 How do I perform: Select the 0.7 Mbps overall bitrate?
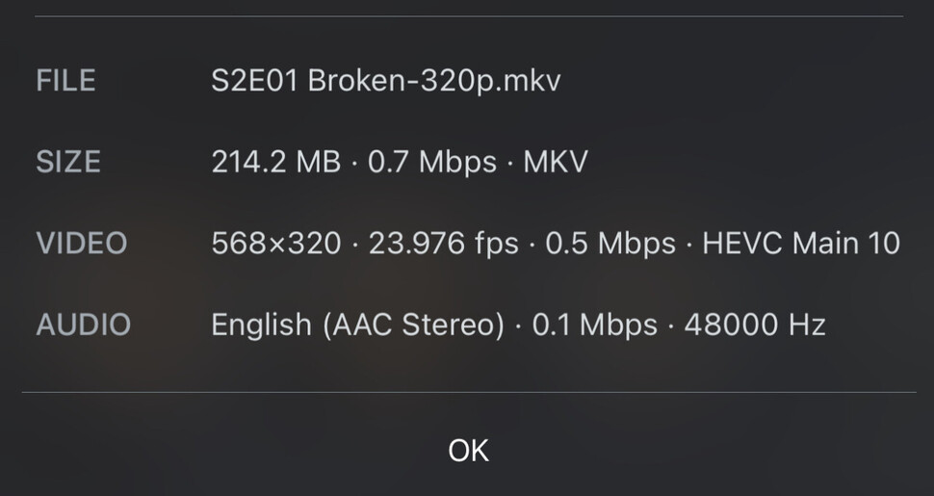tap(431, 162)
